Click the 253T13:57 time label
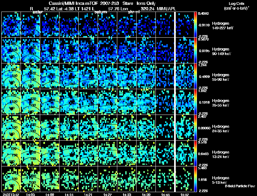257x196 pixels. (11, 194)
